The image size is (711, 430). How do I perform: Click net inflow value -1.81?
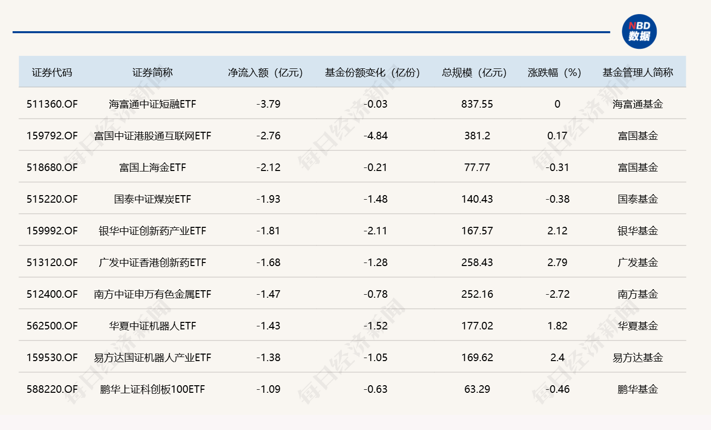pos(268,231)
